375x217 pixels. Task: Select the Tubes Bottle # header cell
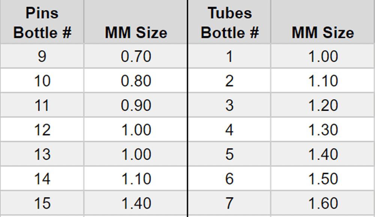pyautogui.click(x=229, y=23)
